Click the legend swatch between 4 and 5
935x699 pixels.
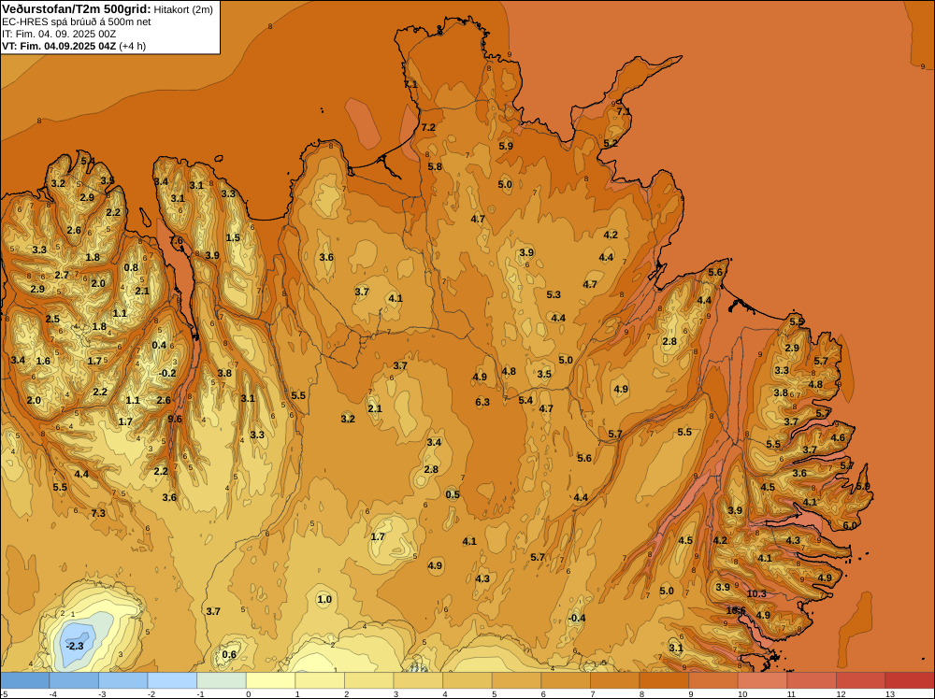[467, 680]
